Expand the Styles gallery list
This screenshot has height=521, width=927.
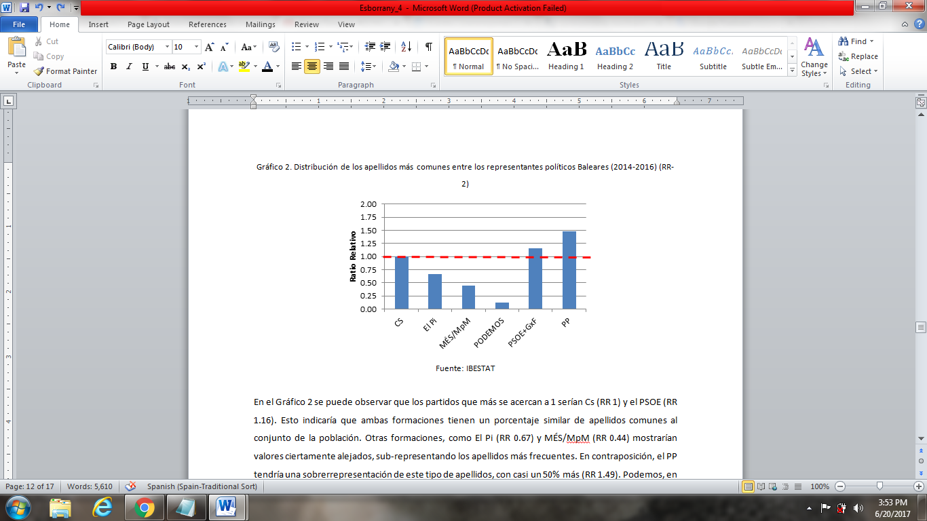(x=792, y=71)
